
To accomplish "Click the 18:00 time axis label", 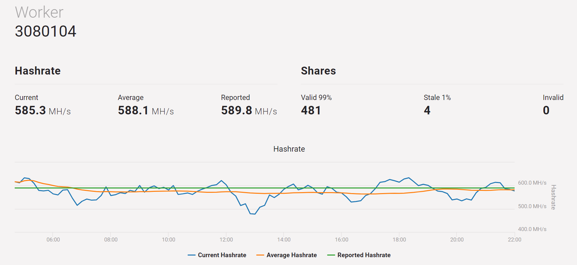I will (x=399, y=240).
